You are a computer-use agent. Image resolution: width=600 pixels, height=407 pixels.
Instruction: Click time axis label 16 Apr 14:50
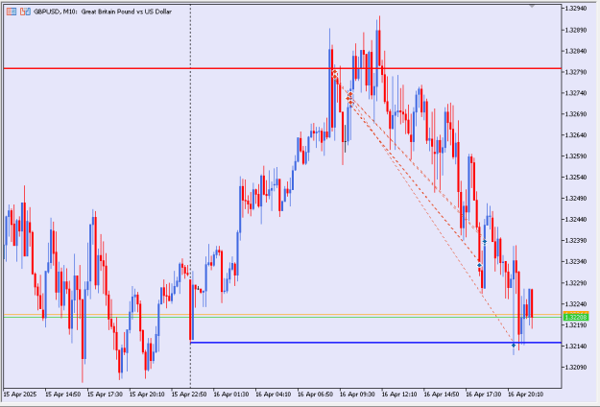click(442, 394)
